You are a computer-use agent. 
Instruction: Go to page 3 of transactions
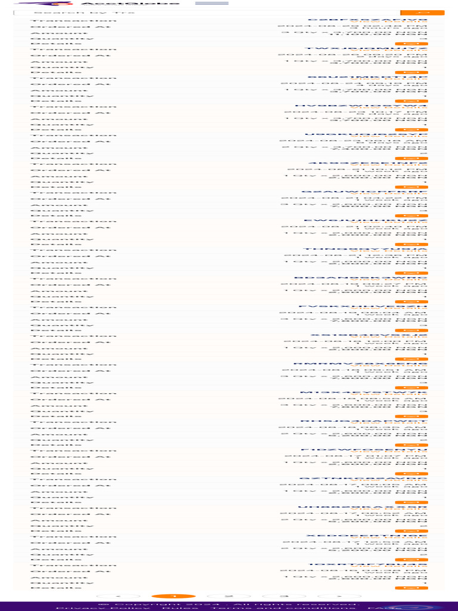click(x=284, y=596)
